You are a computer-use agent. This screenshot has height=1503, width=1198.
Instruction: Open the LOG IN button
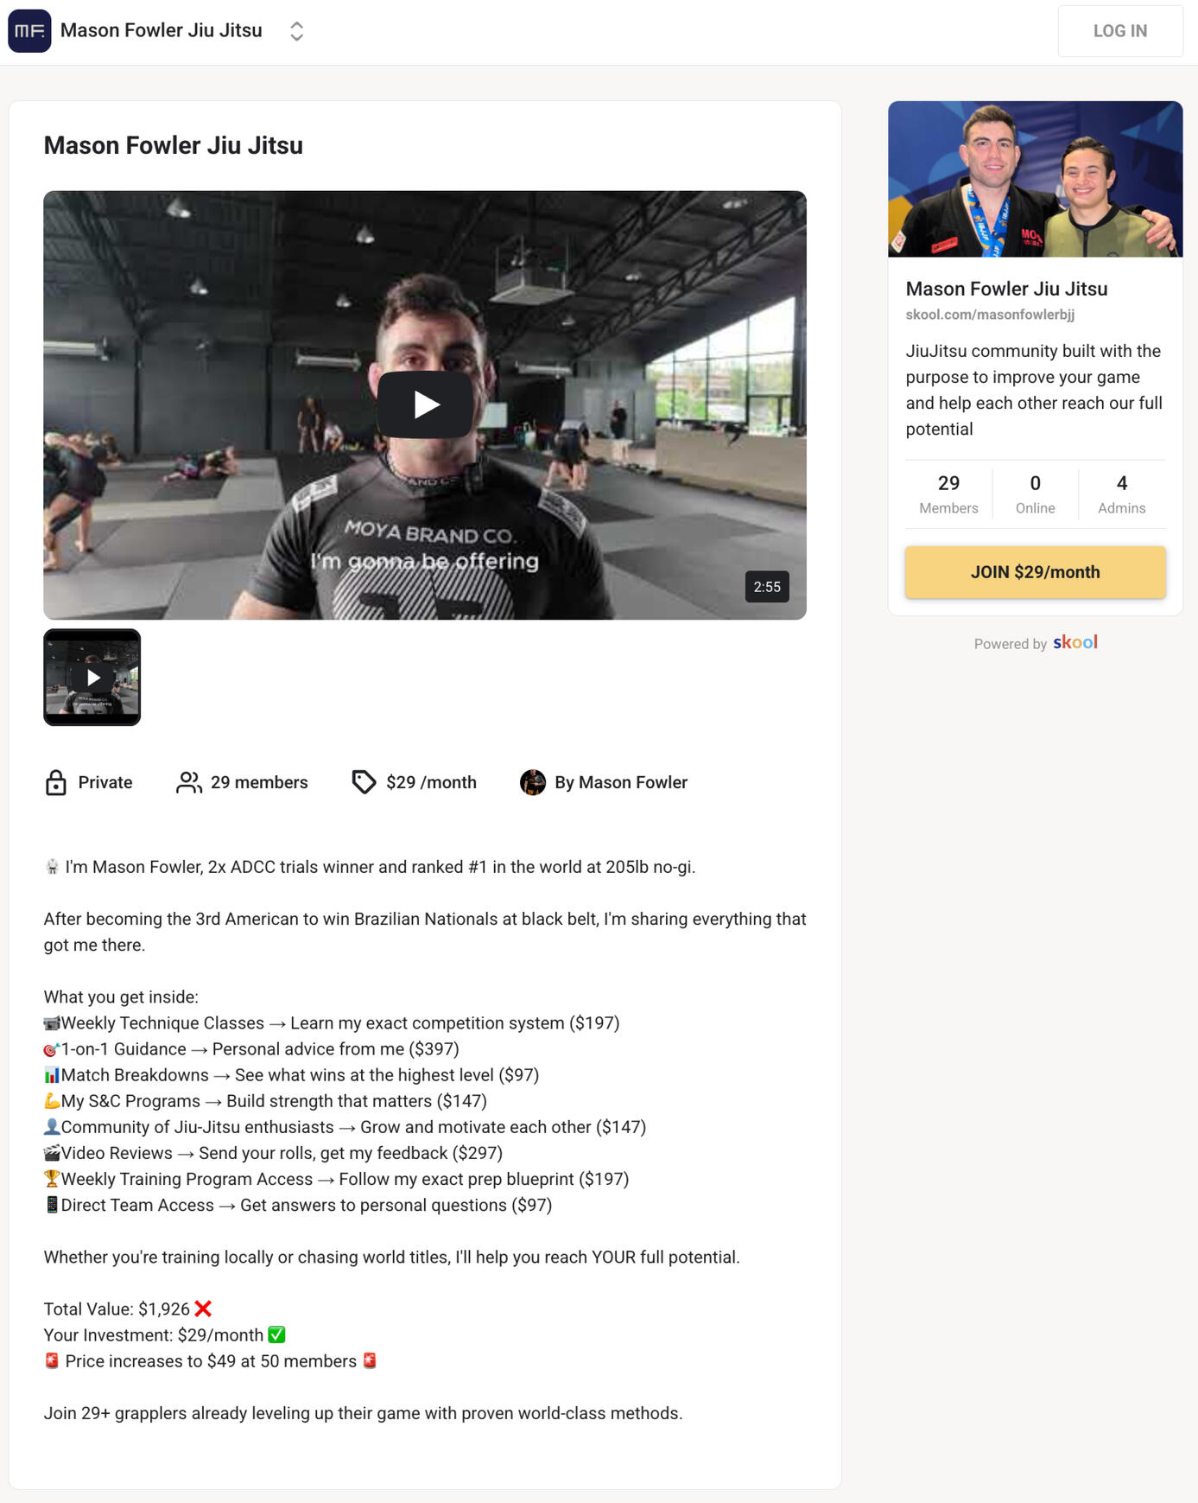tap(1119, 31)
